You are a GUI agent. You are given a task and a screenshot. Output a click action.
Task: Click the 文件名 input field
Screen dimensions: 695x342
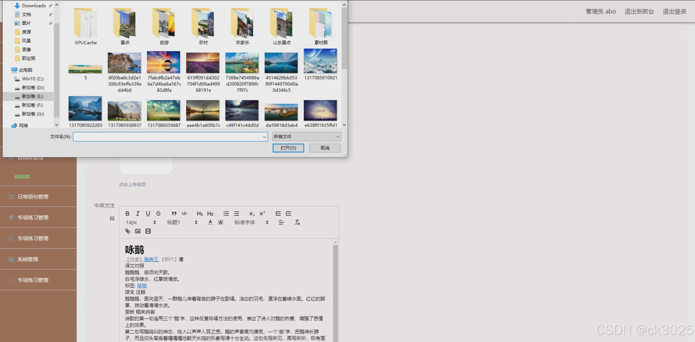pyautogui.click(x=168, y=137)
